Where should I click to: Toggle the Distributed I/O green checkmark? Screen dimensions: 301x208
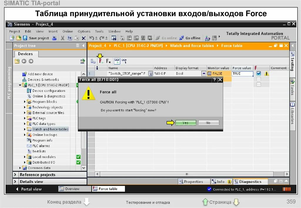pyautogui.click(x=78, y=162)
